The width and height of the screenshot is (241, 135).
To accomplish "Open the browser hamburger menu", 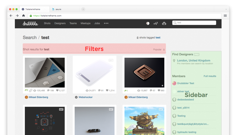I will 225,16.
